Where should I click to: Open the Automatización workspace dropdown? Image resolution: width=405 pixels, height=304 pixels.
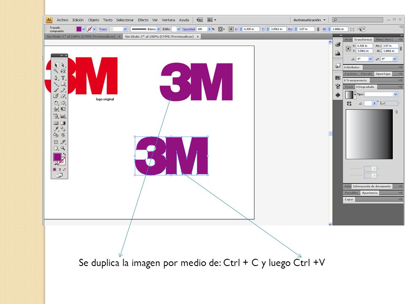click(x=309, y=20)
